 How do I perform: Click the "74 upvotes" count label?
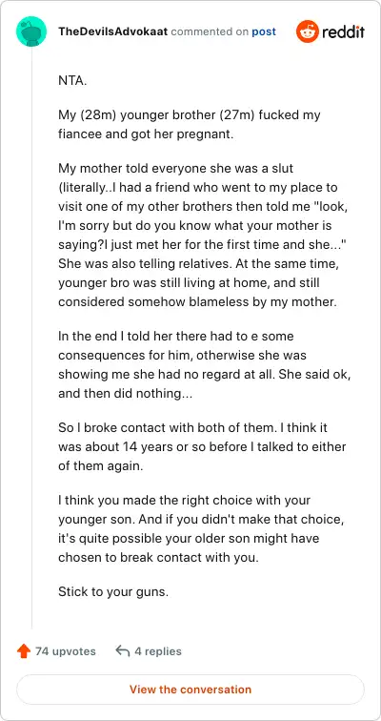66,651
